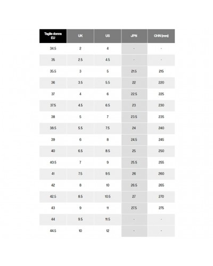Click the UK column header

click(x=80, y=36)
